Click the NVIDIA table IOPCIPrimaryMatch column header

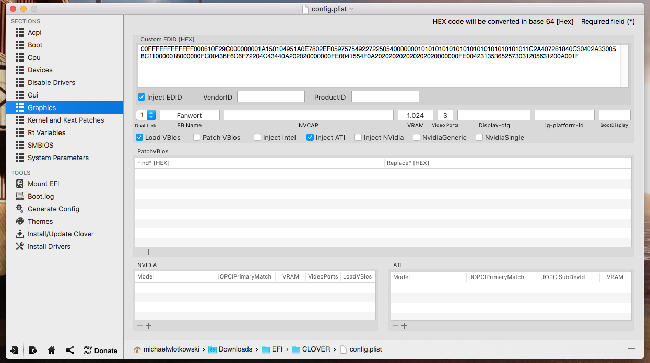(x=245, y=277)
